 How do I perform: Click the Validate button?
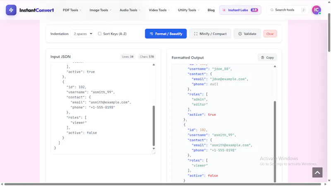[247, 34]
